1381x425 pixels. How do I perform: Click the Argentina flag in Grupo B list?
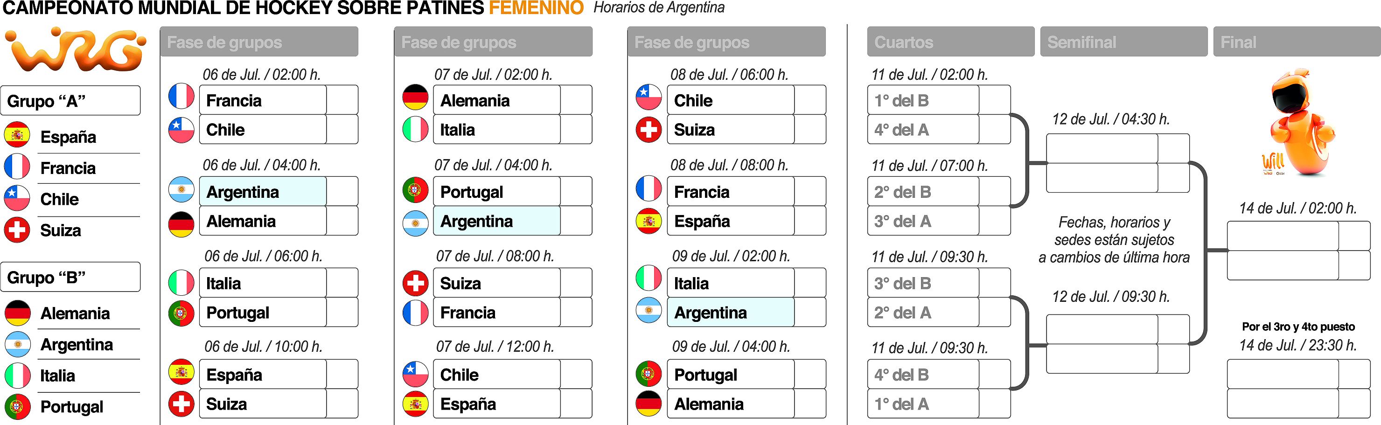(17, 344)
